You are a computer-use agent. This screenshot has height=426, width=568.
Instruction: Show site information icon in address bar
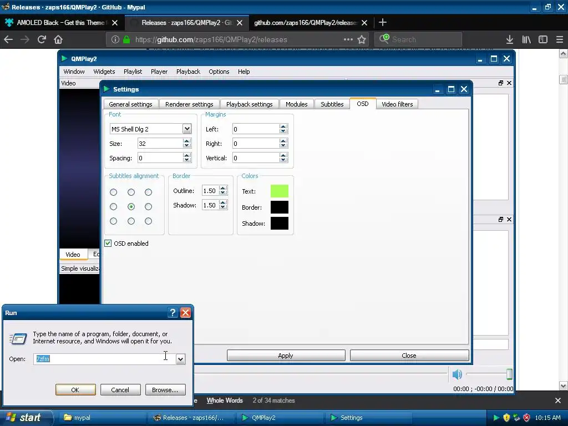[x=115, y=39]
